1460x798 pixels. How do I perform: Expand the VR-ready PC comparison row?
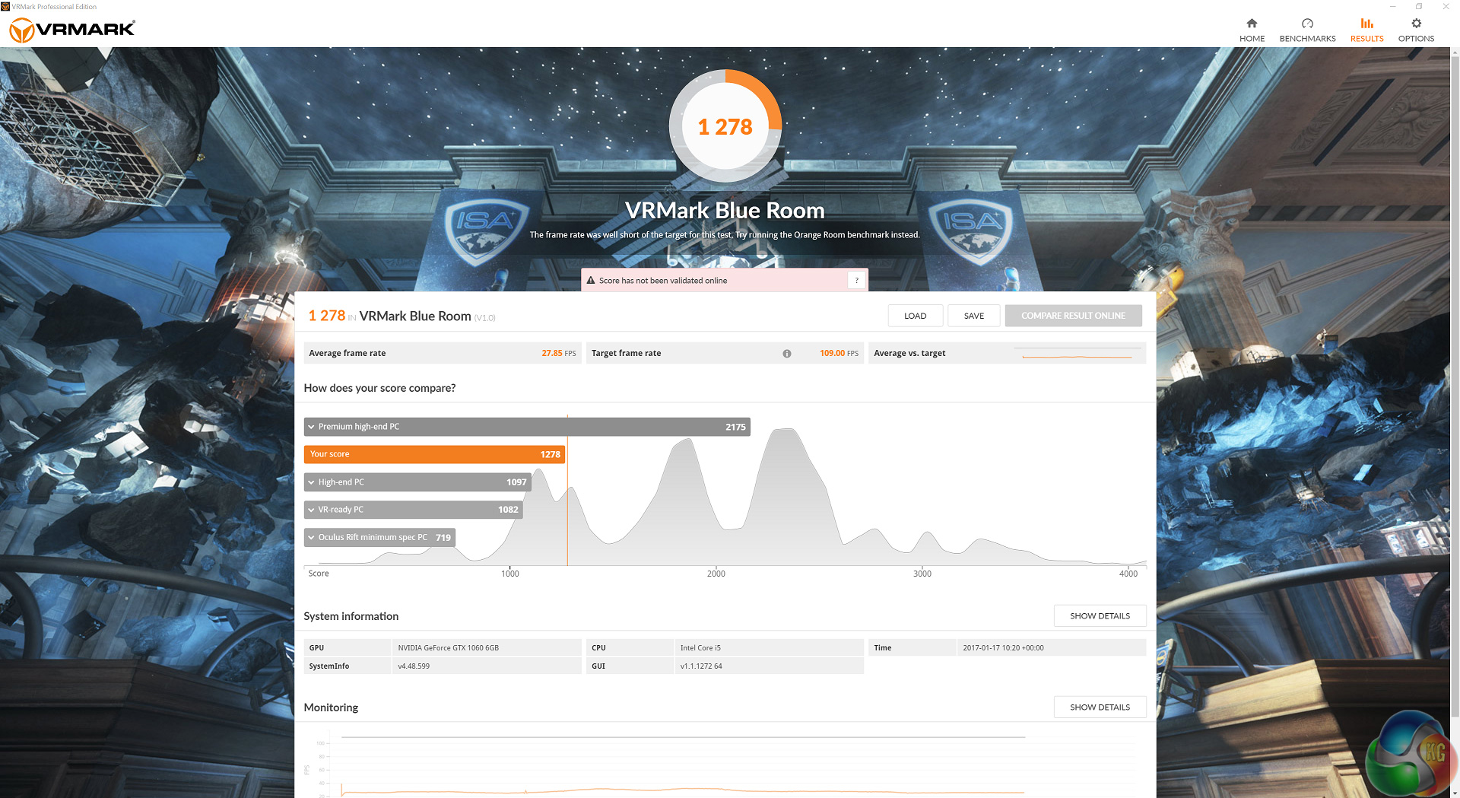[414, 510]
